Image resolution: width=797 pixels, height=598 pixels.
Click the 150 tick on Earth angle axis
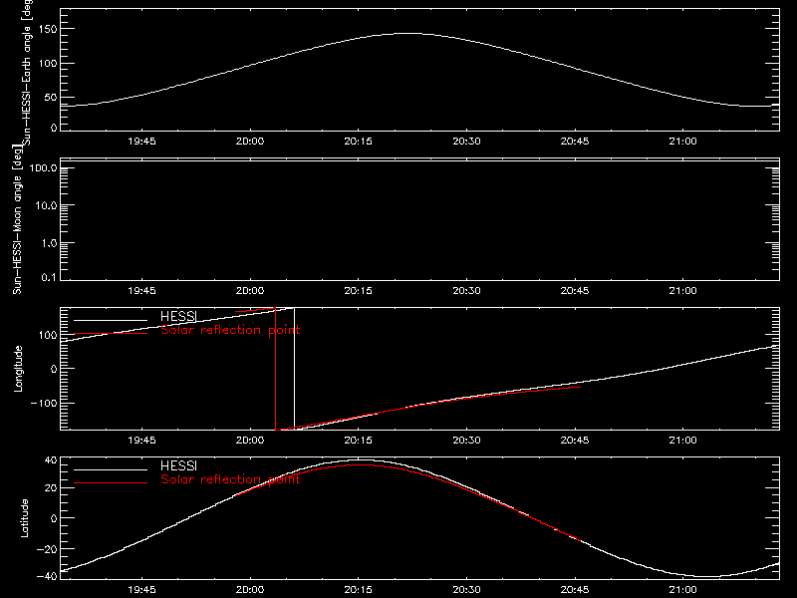[x=47, y=29]
